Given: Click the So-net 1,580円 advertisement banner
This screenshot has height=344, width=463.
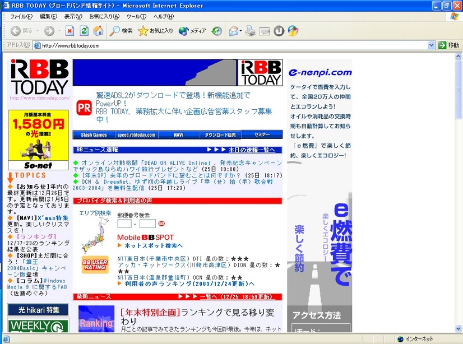Looking at the screenshot, I should tap(38, 140).
